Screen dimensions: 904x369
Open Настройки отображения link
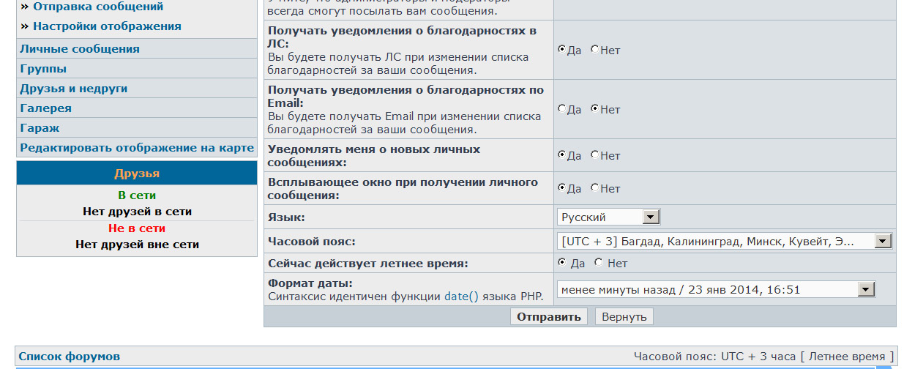click(x=107, y=26)
